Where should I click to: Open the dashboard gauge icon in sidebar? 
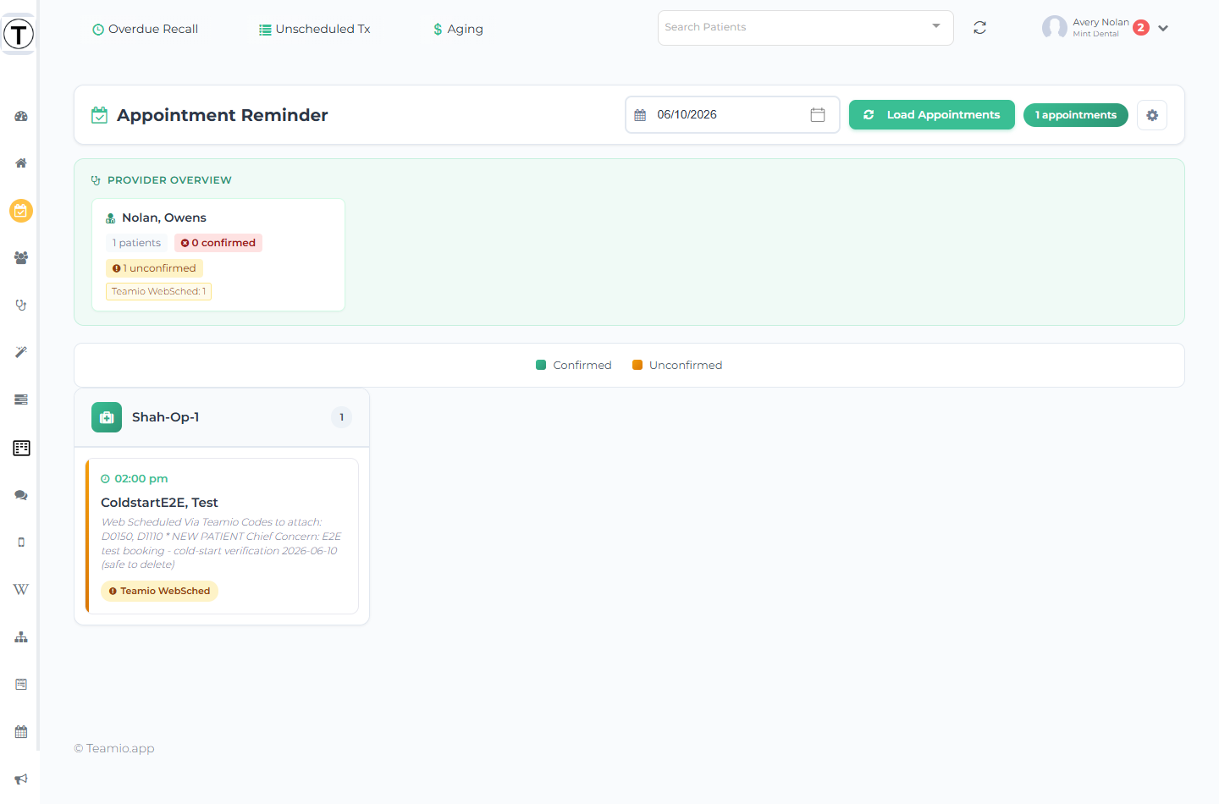click(x=21, y=116)
